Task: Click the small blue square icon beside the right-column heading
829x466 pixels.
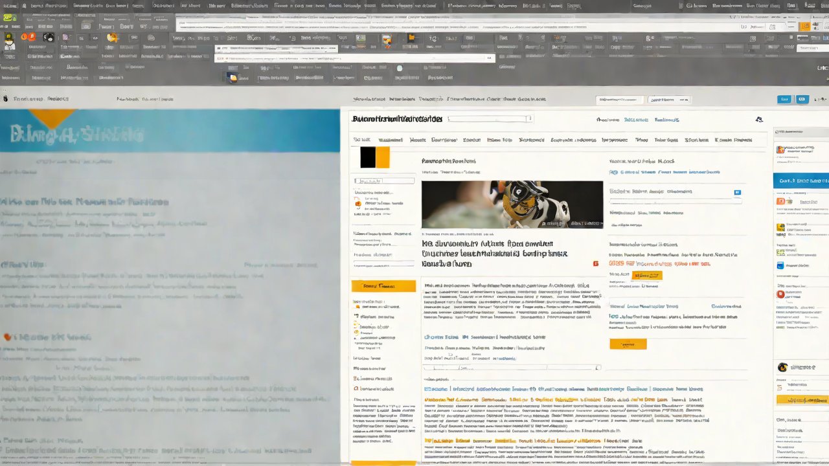Action: point(737,192)
